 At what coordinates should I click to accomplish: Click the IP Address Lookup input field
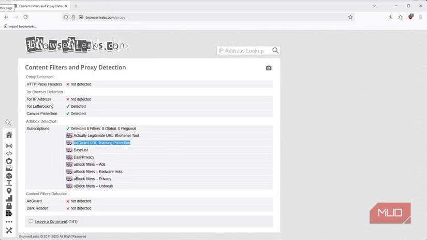(x=242, y=51)
